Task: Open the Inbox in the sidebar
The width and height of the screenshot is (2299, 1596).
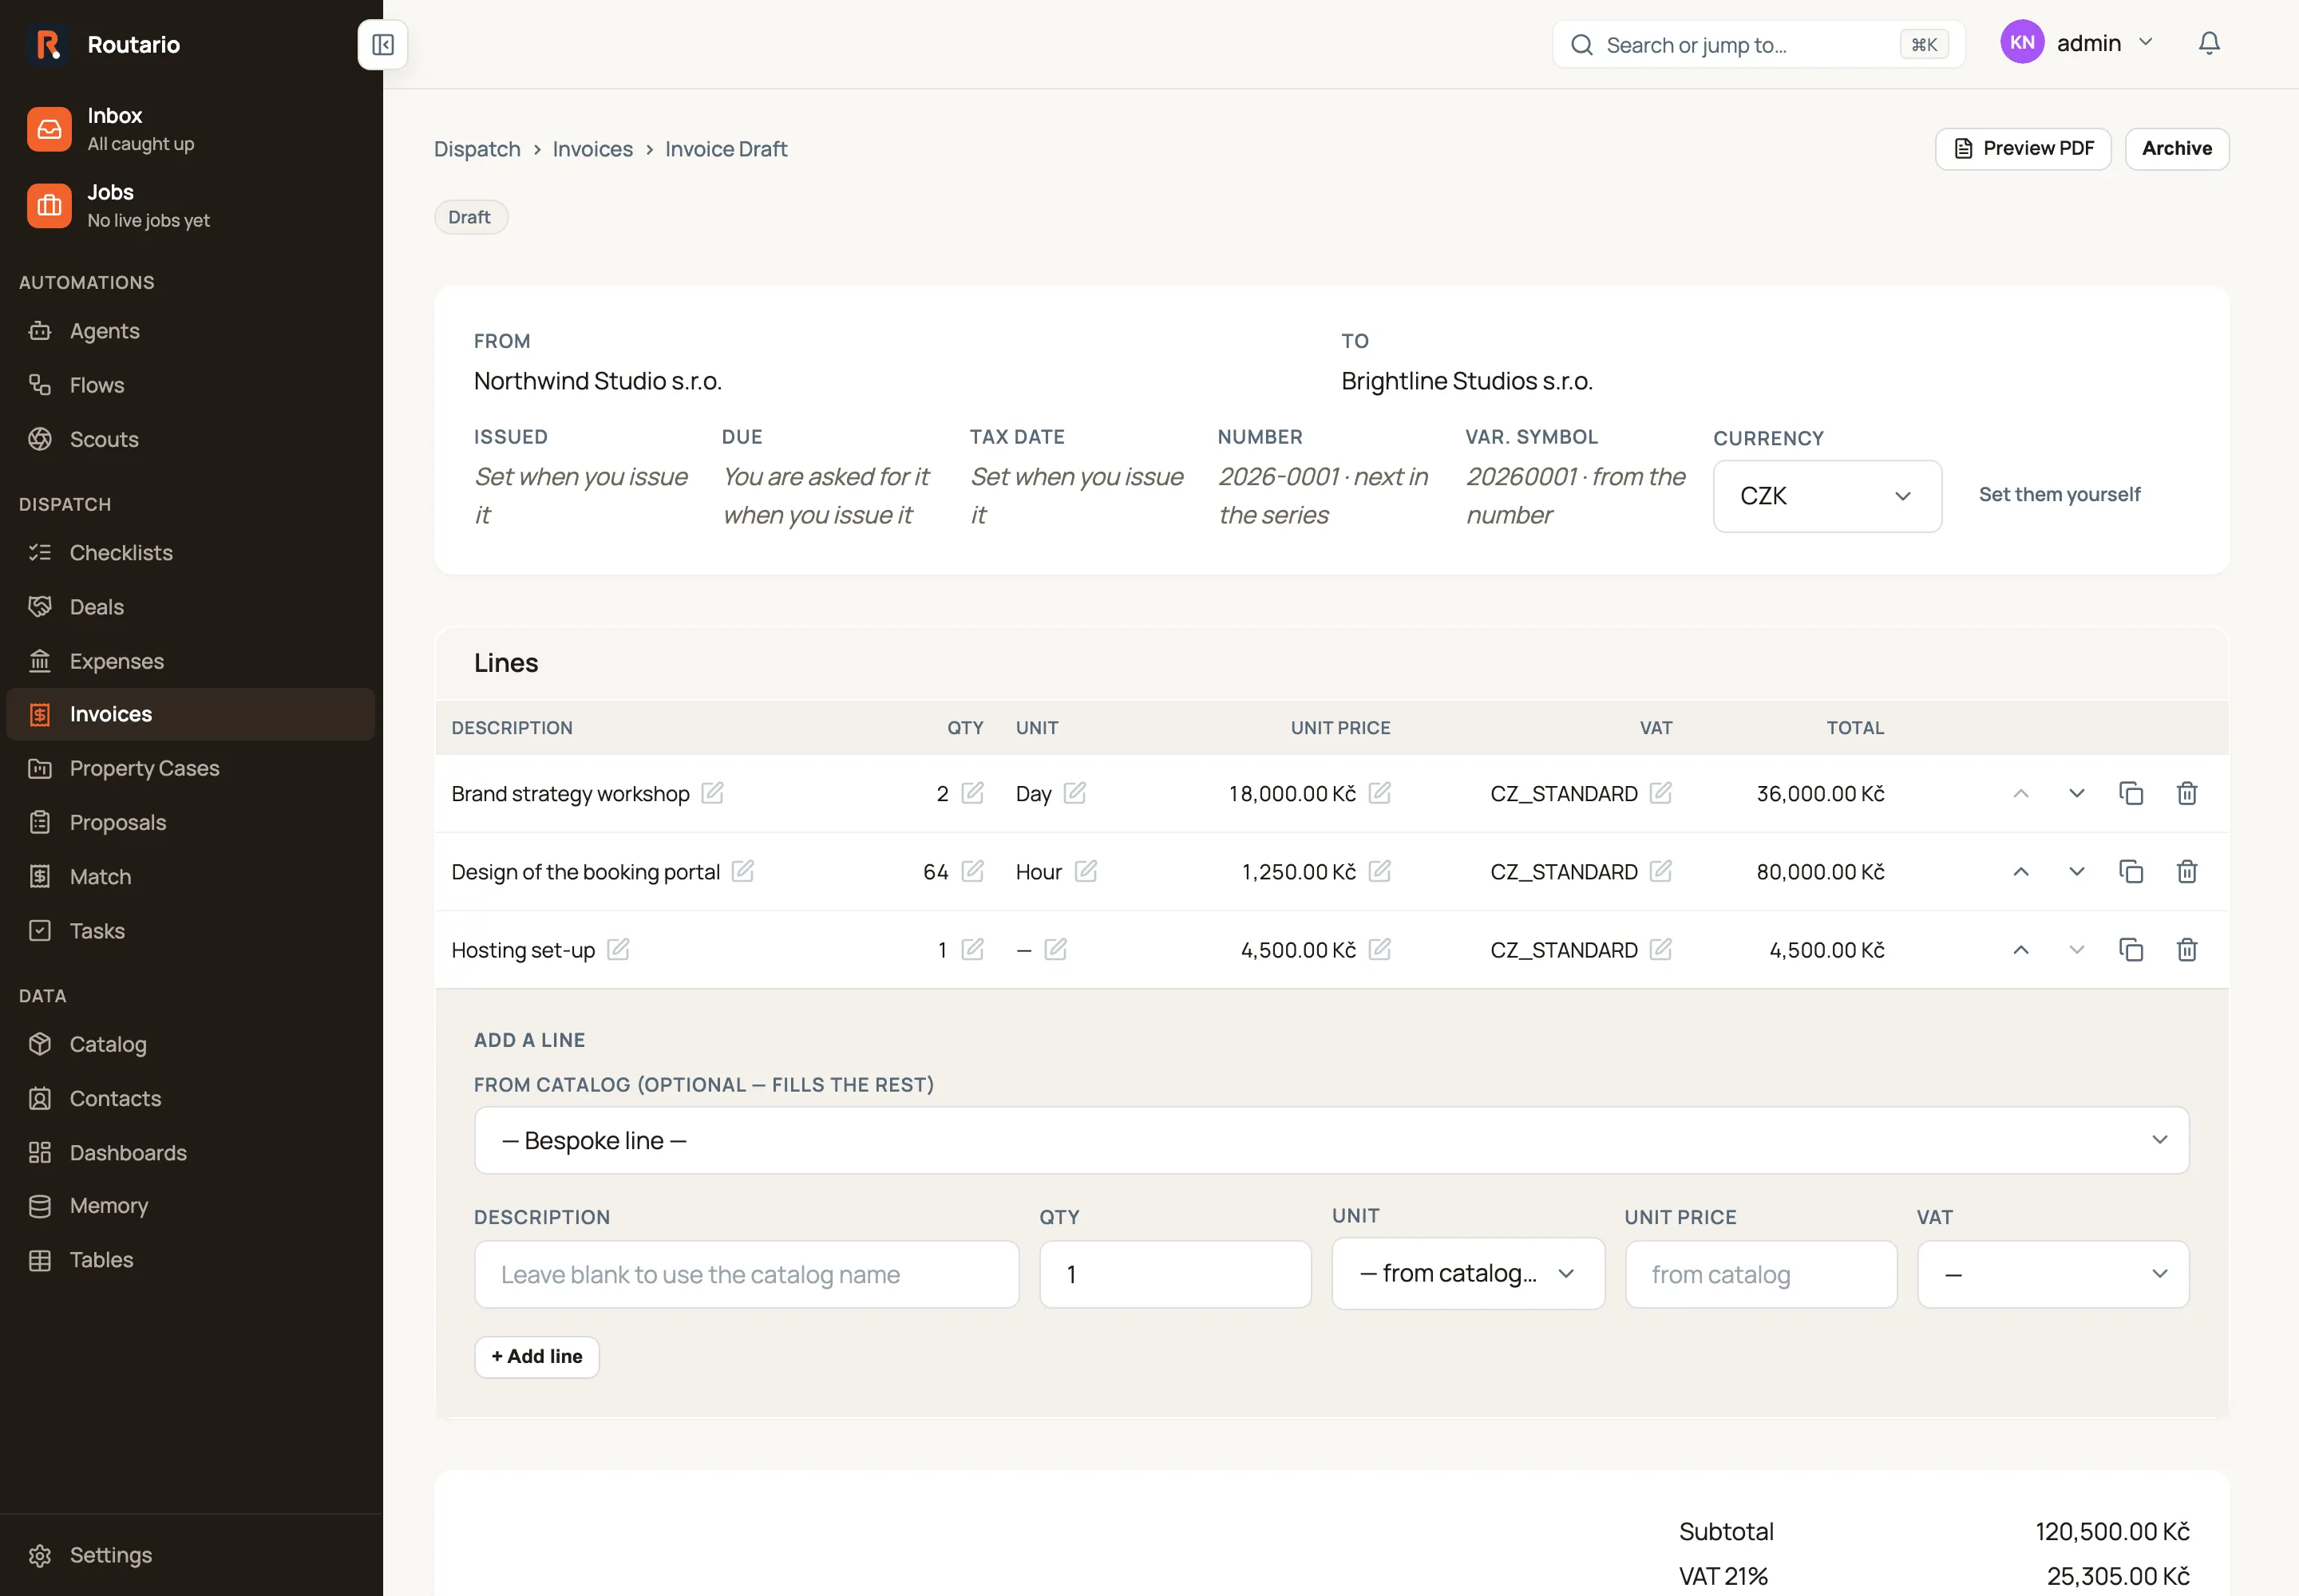Action: (191, 129)
